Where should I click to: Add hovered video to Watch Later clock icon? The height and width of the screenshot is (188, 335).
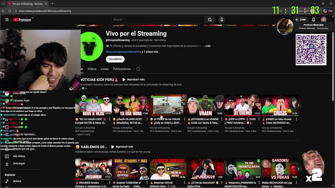[183, 98]
